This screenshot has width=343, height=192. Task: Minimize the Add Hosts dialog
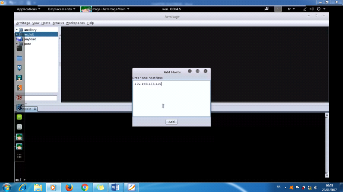coord(190,71)
